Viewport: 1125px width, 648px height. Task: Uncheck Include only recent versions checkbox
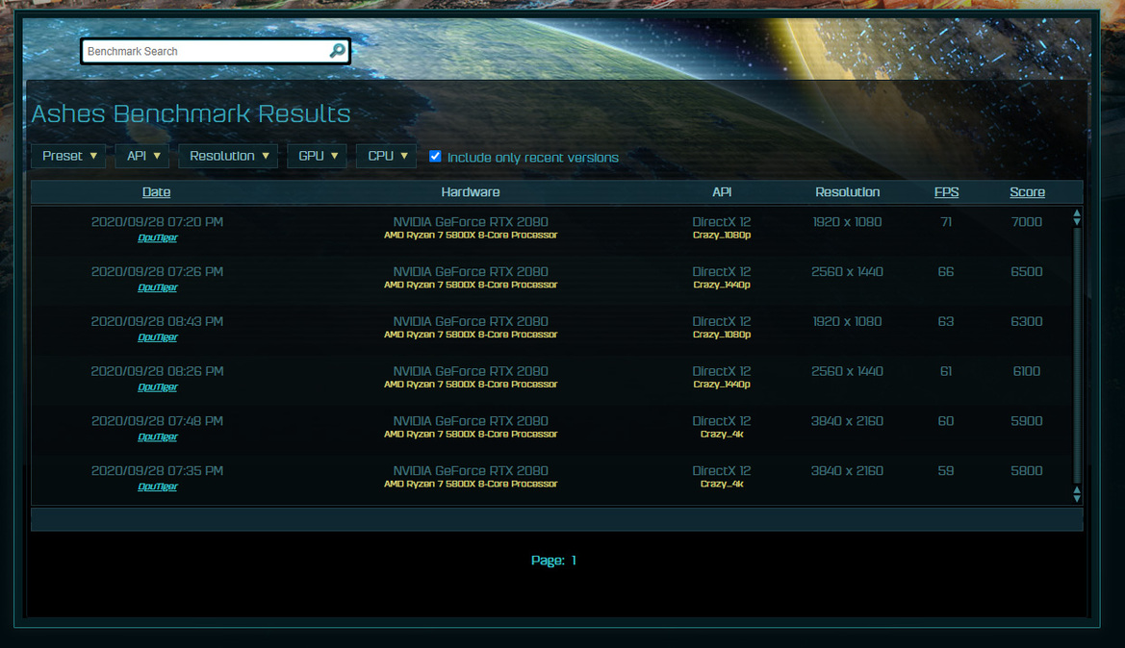pos(435,157)
